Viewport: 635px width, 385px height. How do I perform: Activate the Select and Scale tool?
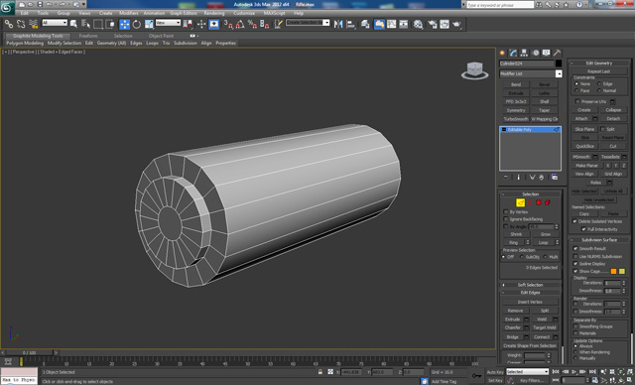coord(149,24)
